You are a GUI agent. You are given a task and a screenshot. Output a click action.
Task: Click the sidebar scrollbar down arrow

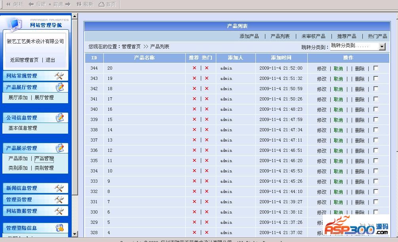(74, 234)
